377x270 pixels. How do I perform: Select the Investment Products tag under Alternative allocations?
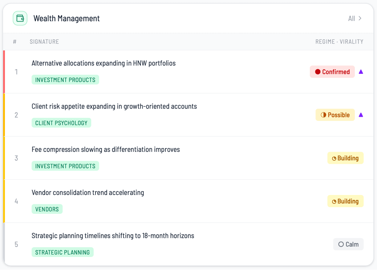click(x=65, y=80)
